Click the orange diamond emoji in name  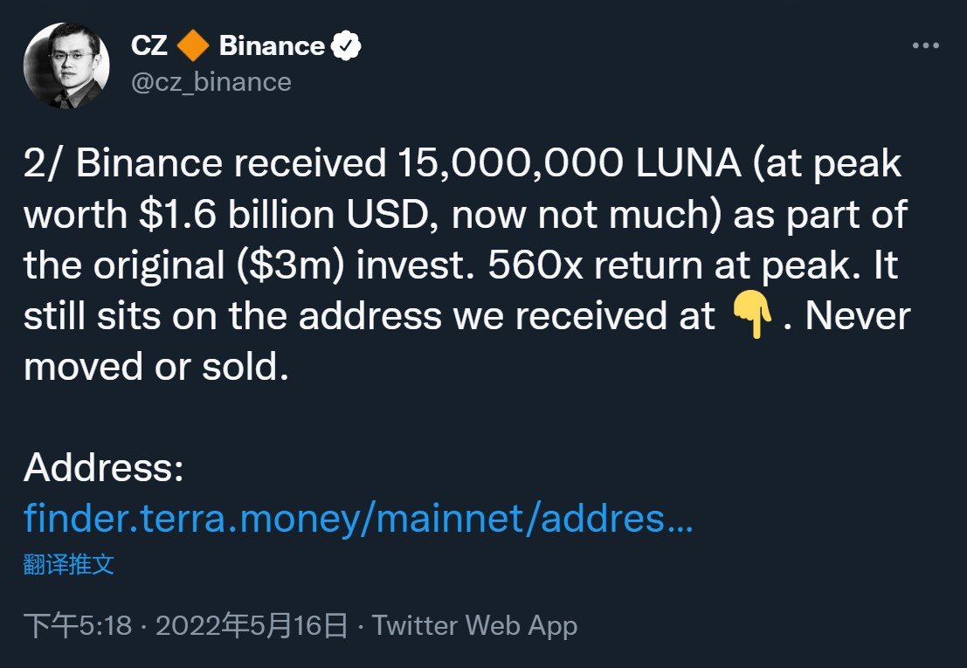(x=193, y=46)
